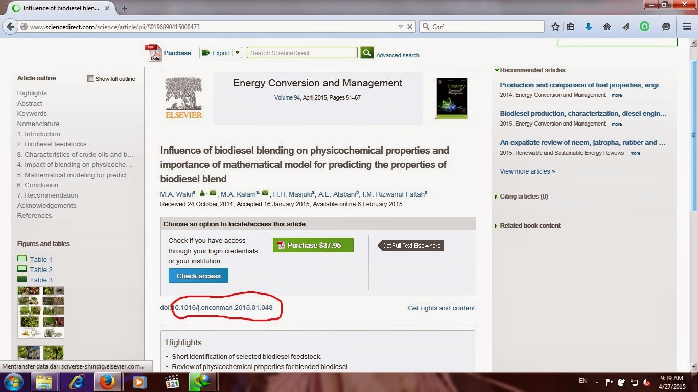
Task: Jump to 1. Introduction in outline
Action: point(38,134)
